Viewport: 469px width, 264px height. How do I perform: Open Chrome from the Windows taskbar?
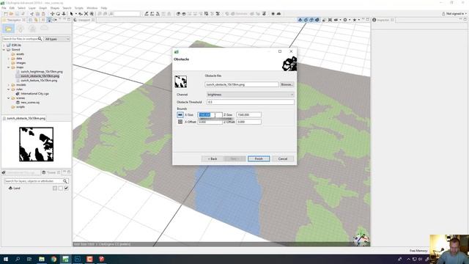point(53,259)
